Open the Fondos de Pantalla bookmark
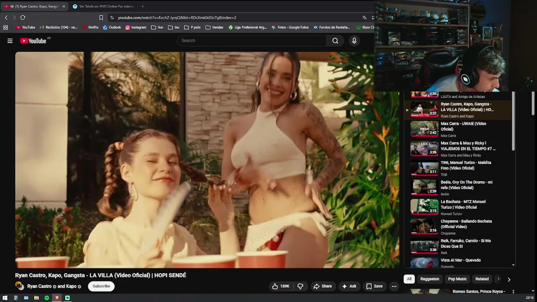The image size is (537, 302). (x=331, y=27)
